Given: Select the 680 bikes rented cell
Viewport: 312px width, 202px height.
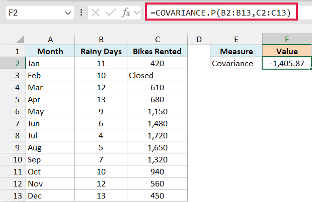Looking at the screenshot, I should [157, 100].
